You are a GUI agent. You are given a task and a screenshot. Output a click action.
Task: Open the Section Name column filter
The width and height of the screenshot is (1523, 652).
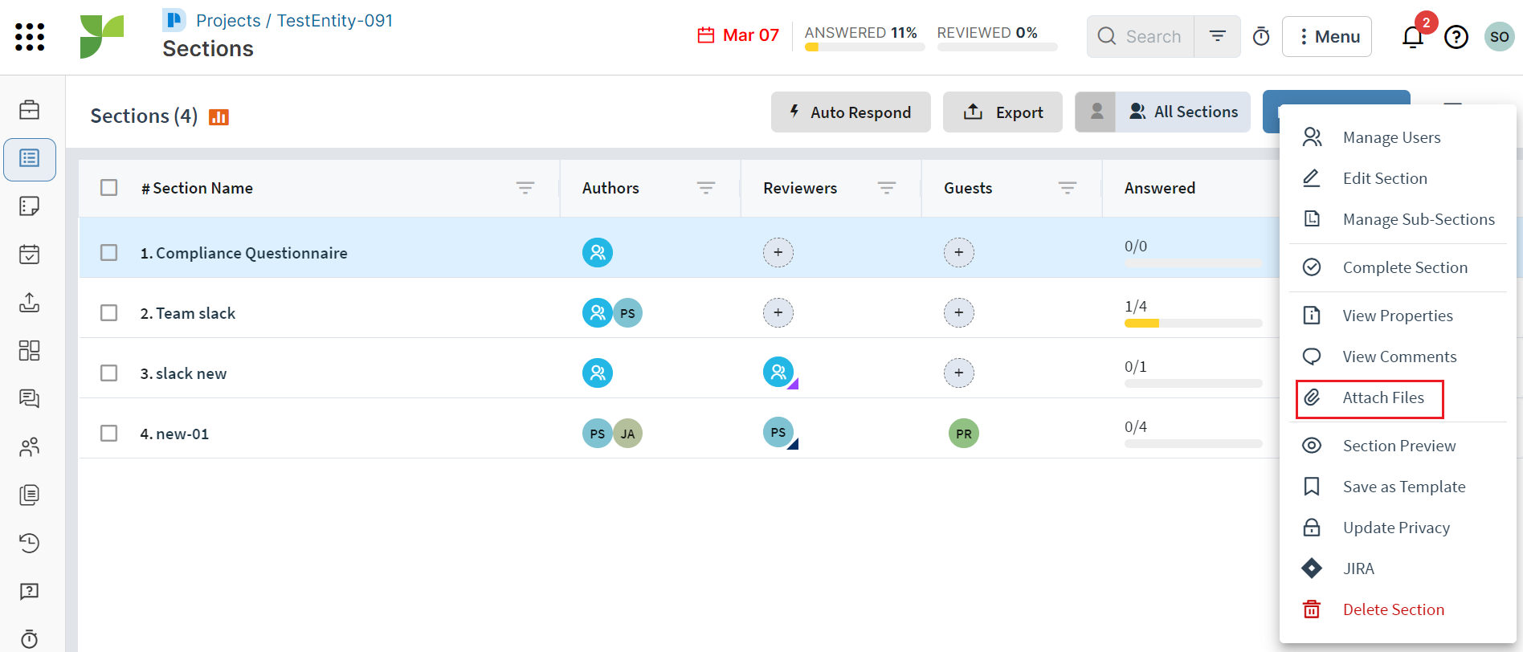click(525, 188)
